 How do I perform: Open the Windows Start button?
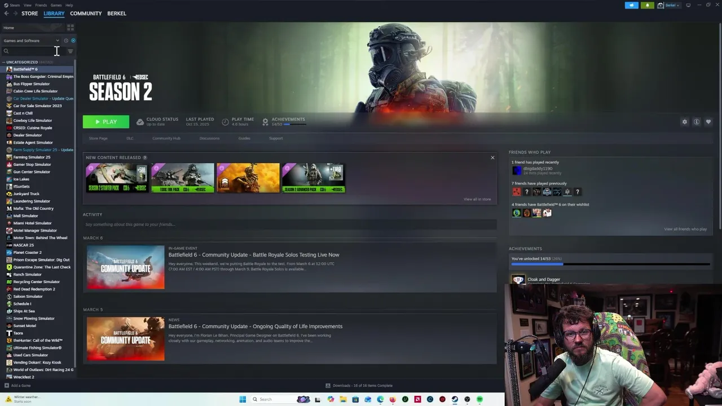pos(243,399)
